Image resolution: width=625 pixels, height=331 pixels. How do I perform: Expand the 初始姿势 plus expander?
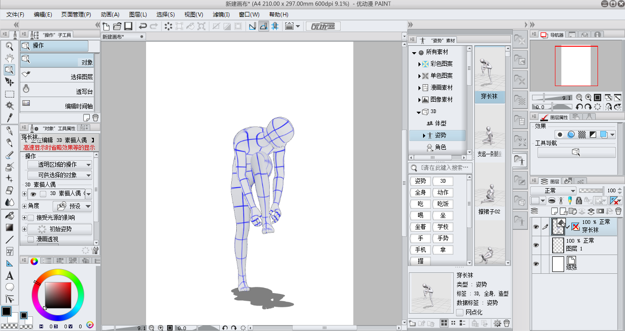tap(24, 229)
